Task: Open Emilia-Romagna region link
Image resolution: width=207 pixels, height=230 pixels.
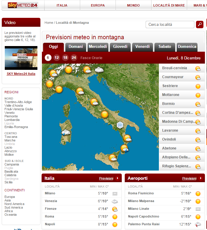Action: tap(16, 127)
